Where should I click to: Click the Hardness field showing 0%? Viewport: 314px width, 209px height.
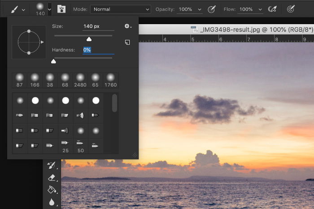[98, 50]
